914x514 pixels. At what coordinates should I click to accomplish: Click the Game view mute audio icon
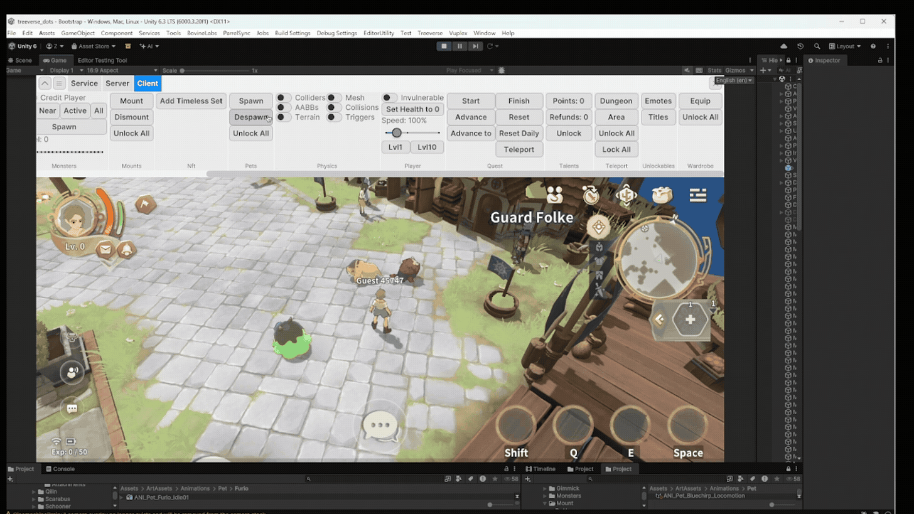(687, 70)
